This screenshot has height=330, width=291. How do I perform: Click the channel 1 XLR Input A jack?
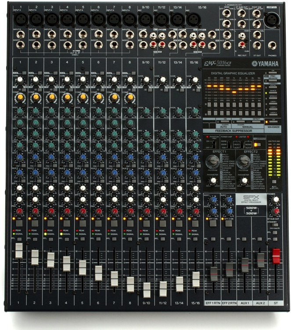(20, 19)
